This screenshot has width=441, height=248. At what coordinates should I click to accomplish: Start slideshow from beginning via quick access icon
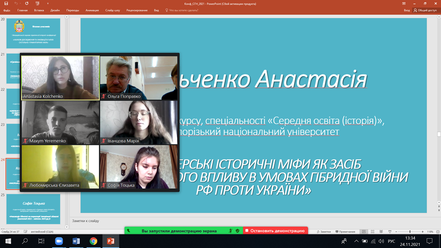38,3
